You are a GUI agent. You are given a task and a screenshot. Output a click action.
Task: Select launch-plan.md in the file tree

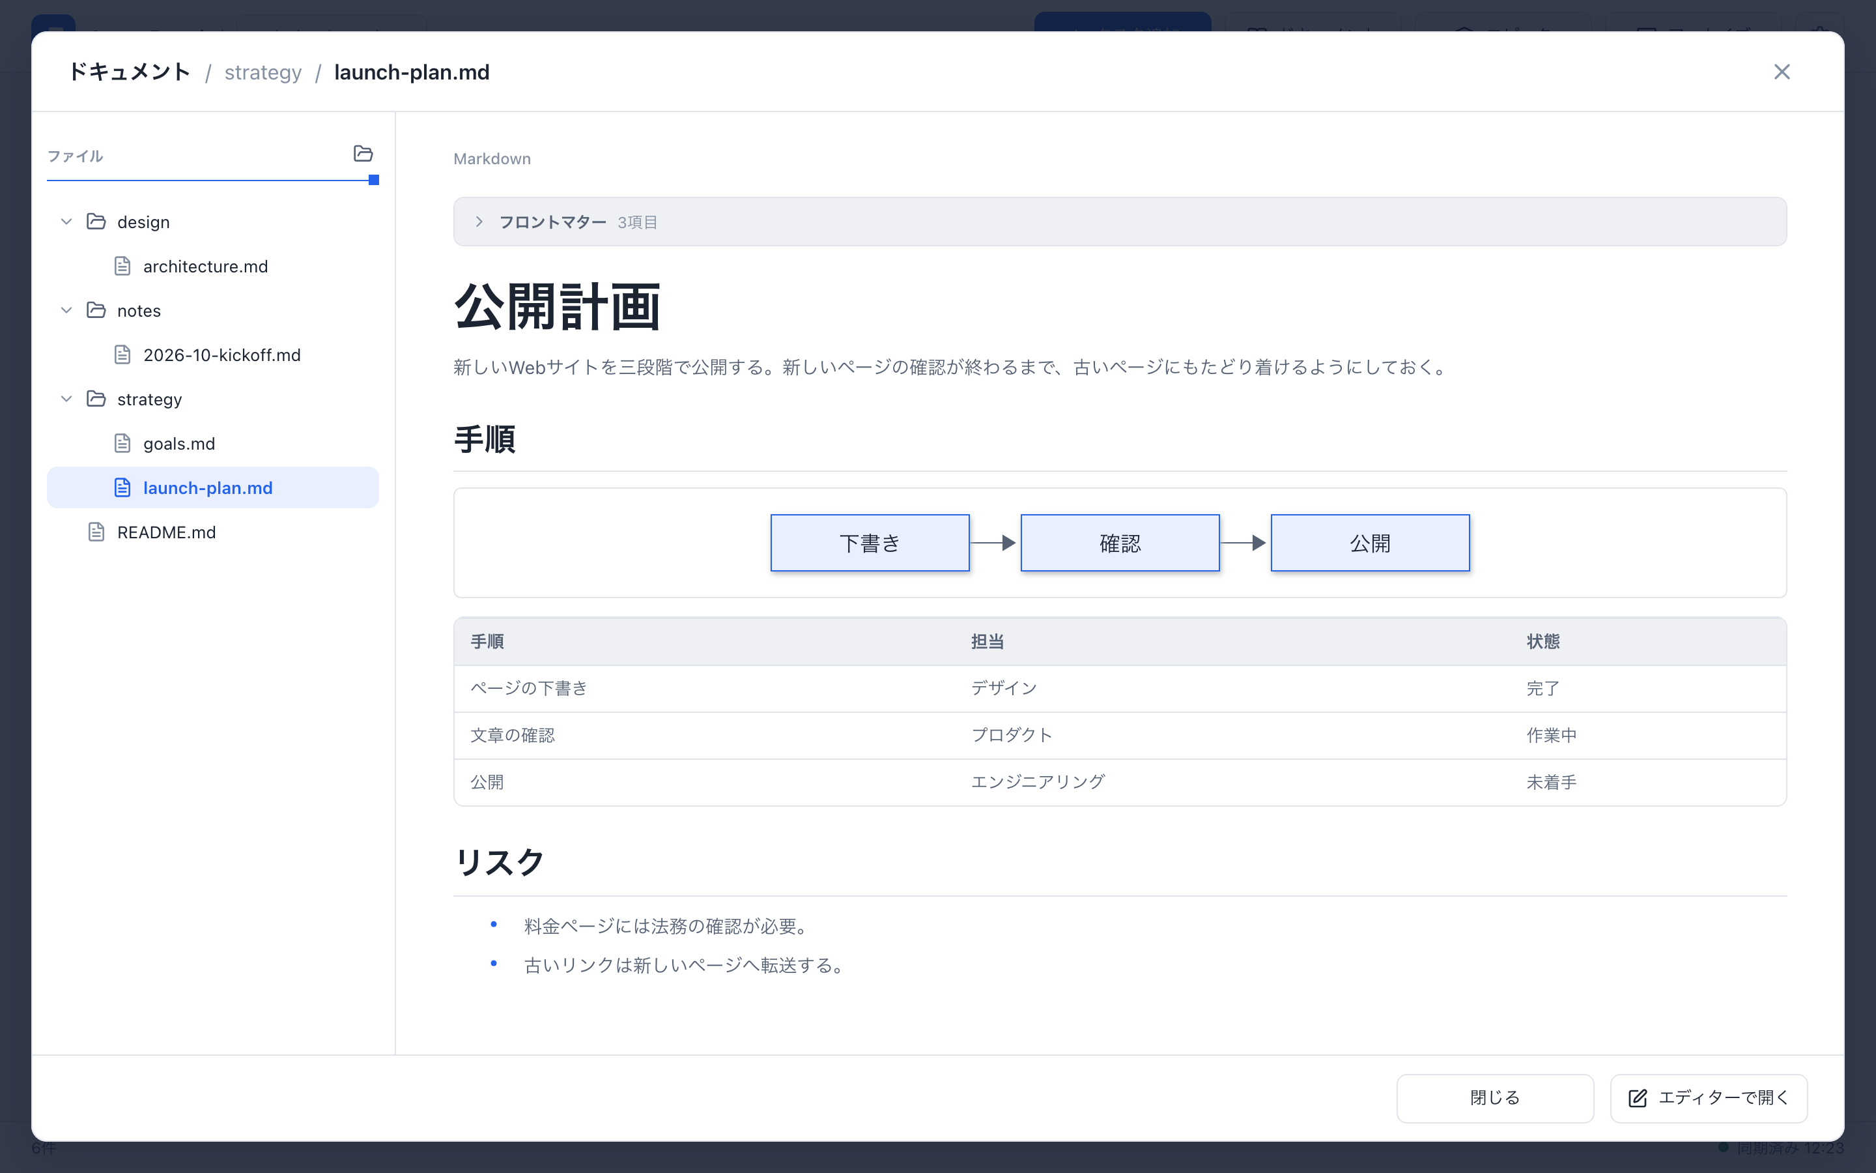click(x=213, y=487)
